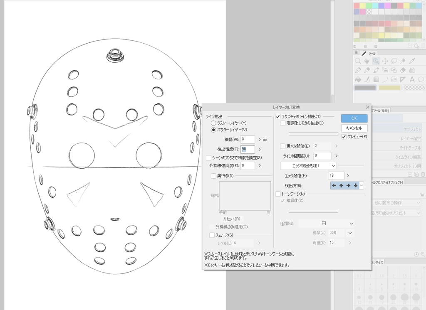Uncheck テクスチャのライン抽出(T) checkbox

tap(277, 117)
